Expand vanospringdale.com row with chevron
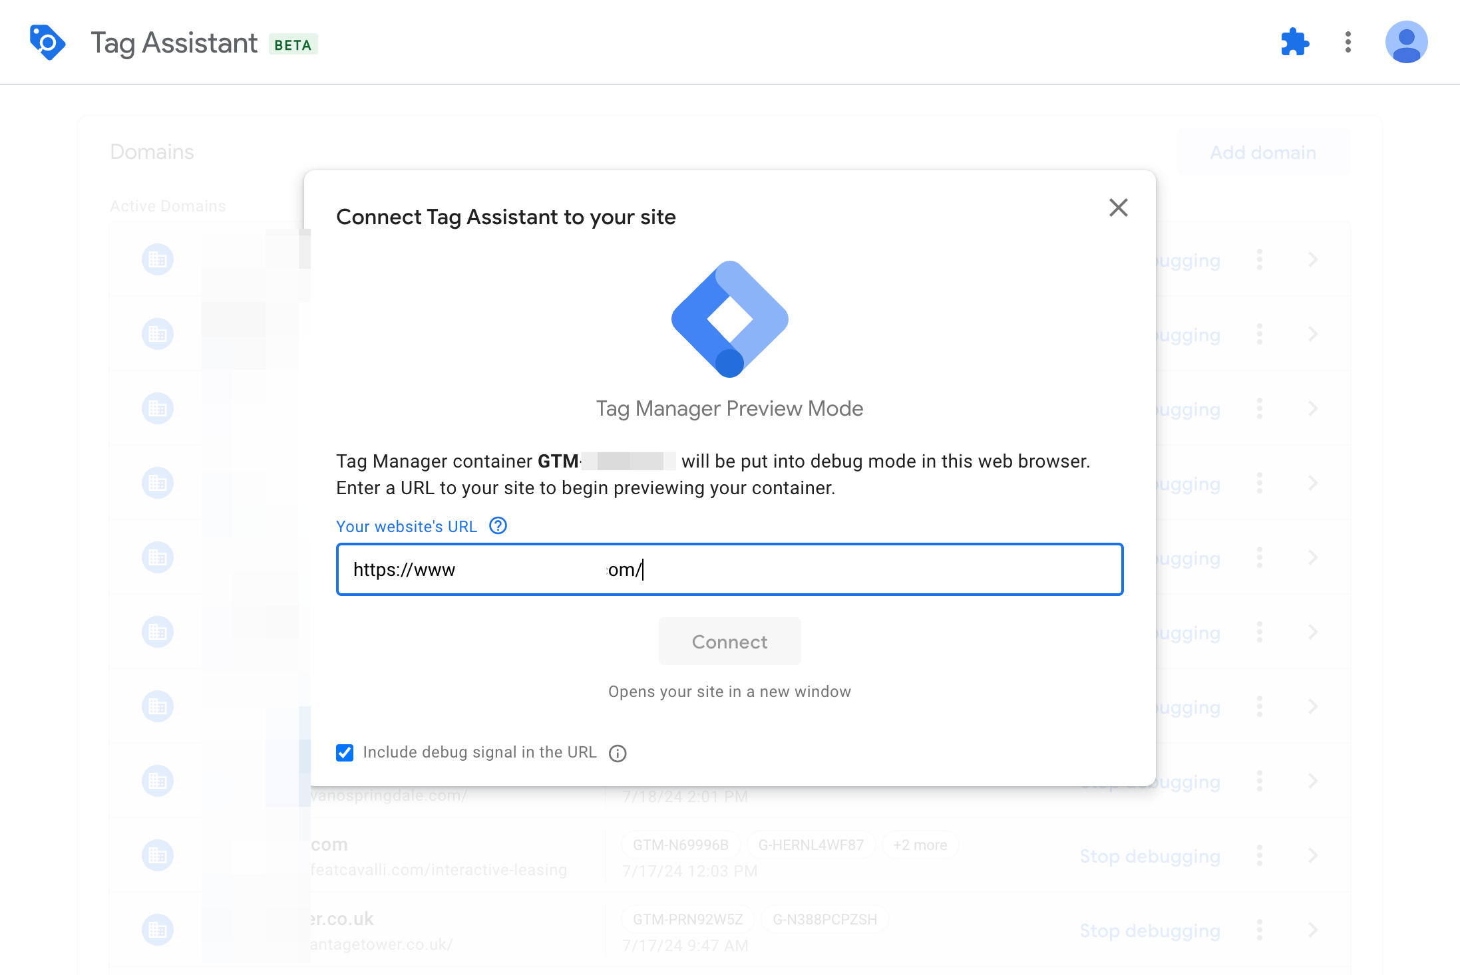Screen dimensions: 1460x975 (1313, 781)
